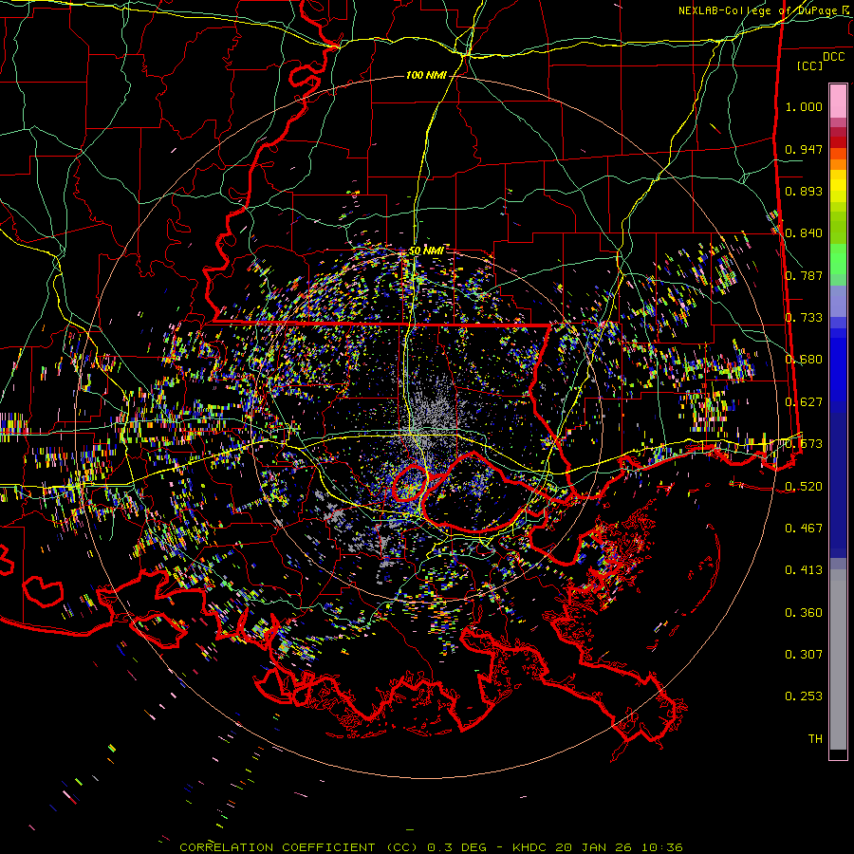Click the 0.840 legend value

[x=804, y=233]
